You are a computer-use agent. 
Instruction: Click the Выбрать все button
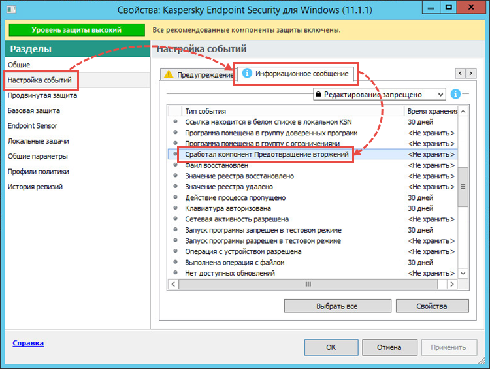[x=337, y=306]
